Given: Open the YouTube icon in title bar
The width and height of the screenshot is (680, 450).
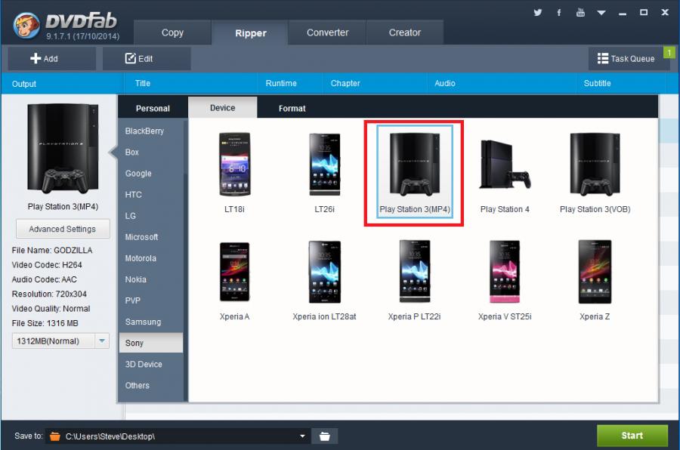Looking at the screenshot, I should coord(580,13).
